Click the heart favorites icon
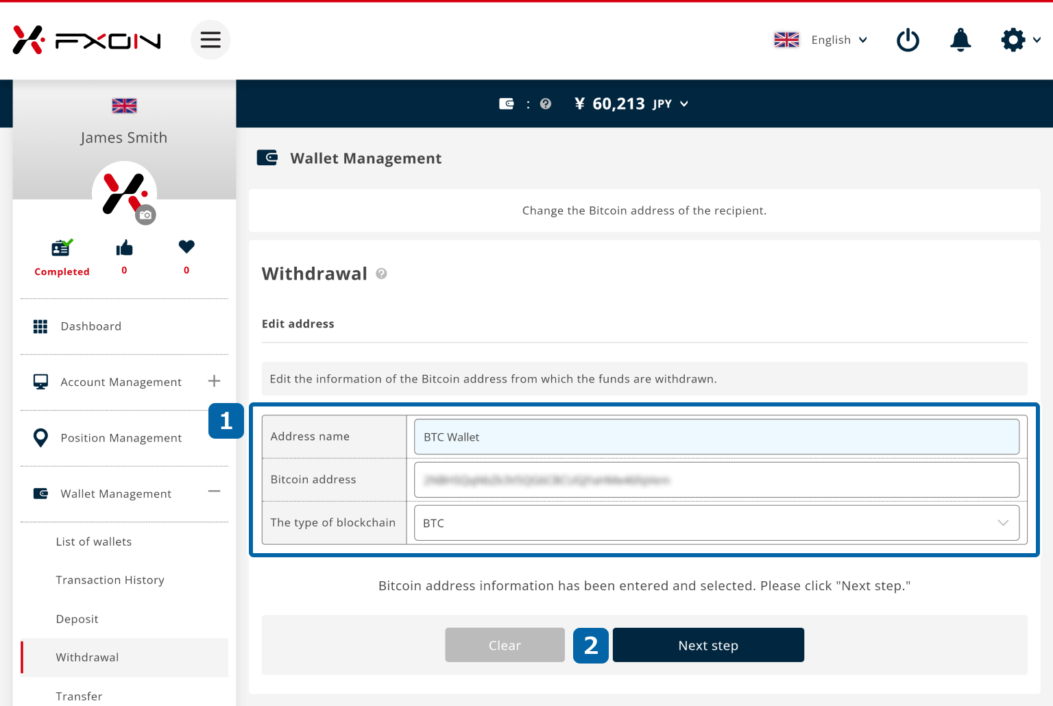This screenshot has height=706, width=1053. (x=186, y=246)
